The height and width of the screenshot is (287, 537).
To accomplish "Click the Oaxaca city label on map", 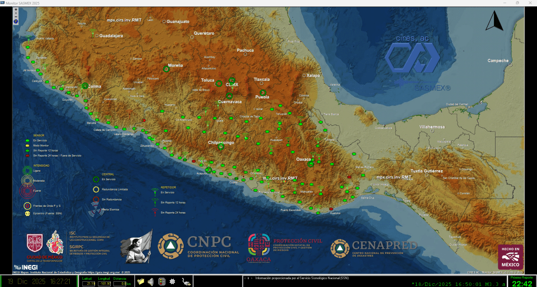I will point(303,159).
